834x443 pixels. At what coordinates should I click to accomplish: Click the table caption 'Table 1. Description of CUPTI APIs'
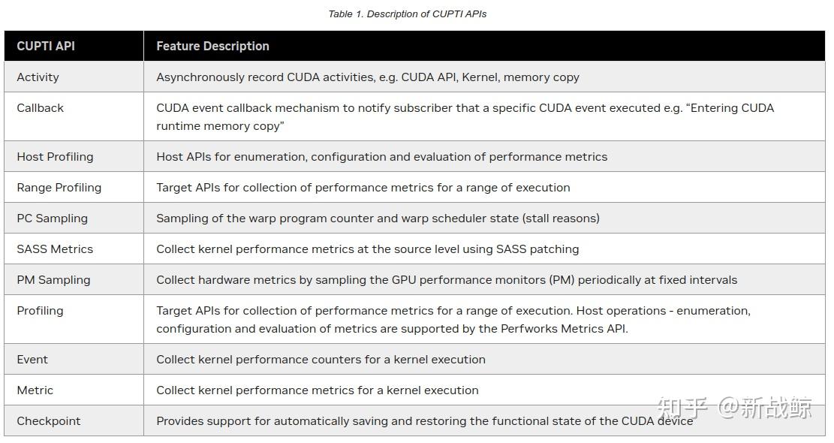tap(407, 14)
